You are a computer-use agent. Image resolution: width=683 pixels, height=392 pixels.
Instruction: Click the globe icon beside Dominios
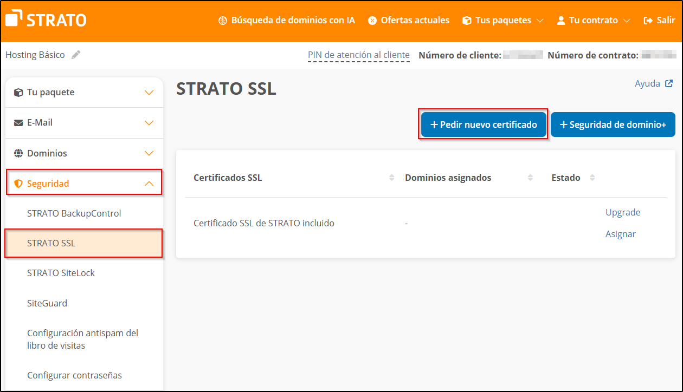tap(17, 153)
